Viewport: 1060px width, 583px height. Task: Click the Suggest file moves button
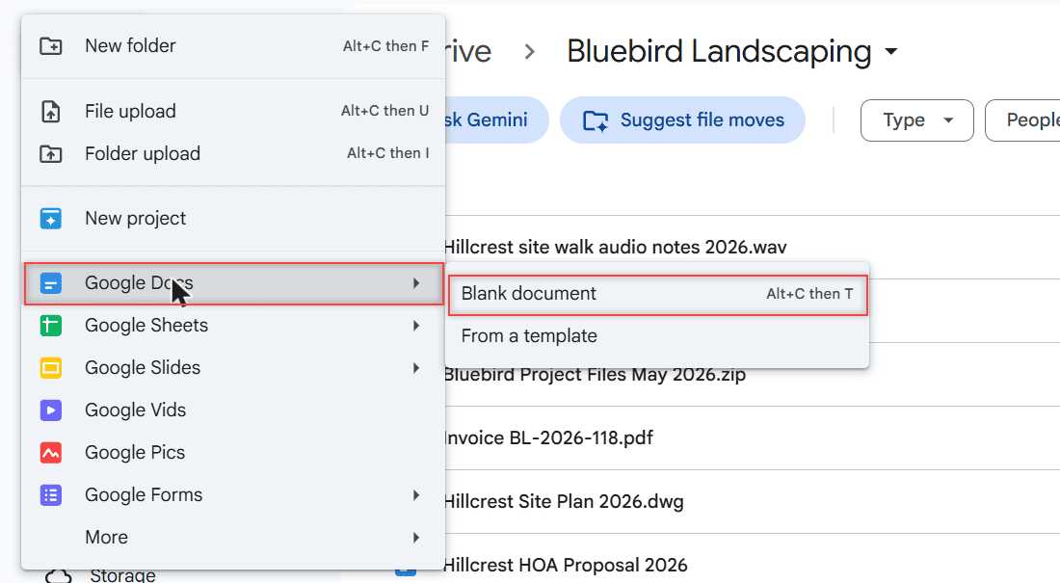683,120
